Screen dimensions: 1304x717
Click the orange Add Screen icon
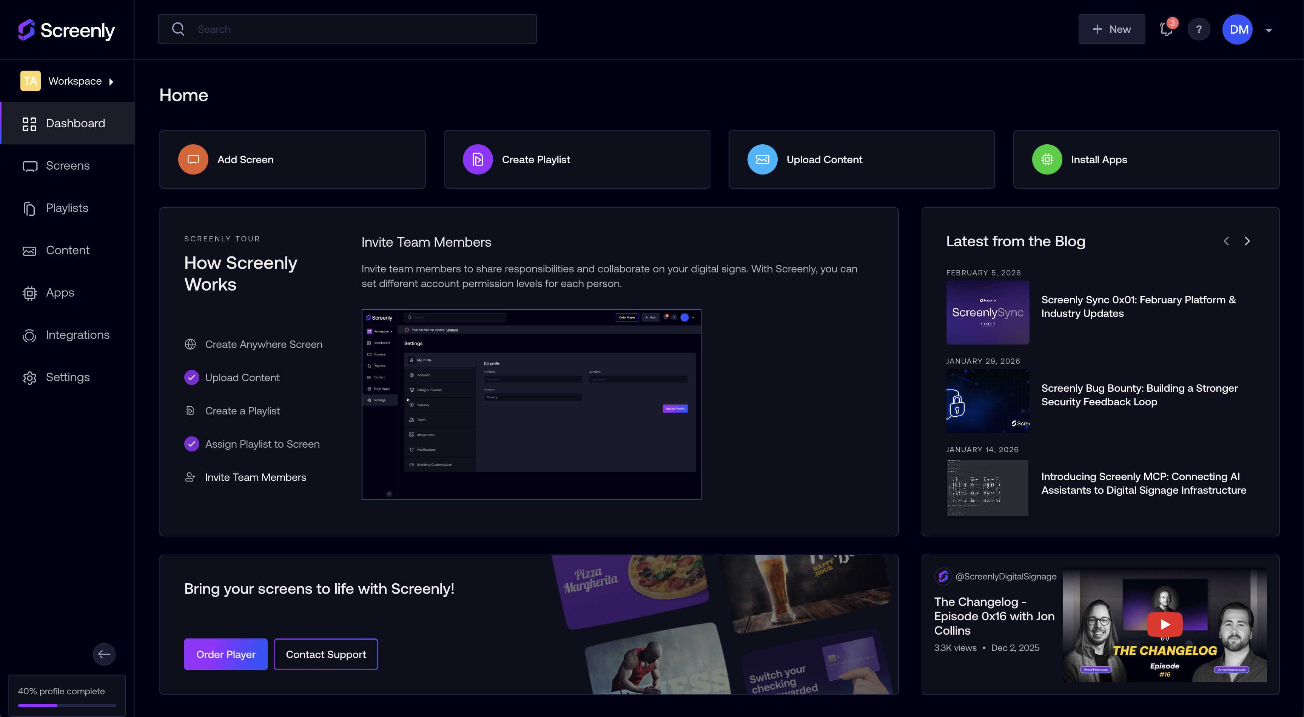pos(193,159)
